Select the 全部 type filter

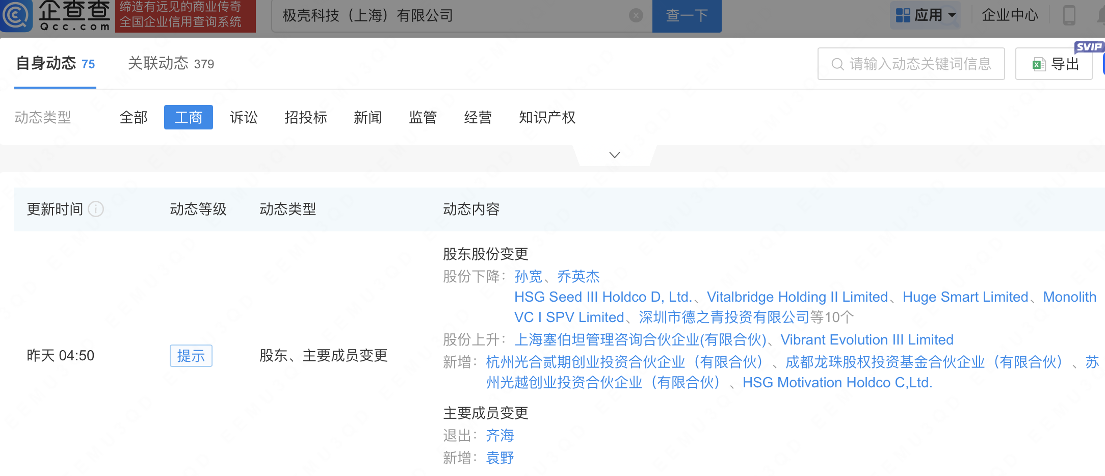pyautogui.click(x=134, y=118)
